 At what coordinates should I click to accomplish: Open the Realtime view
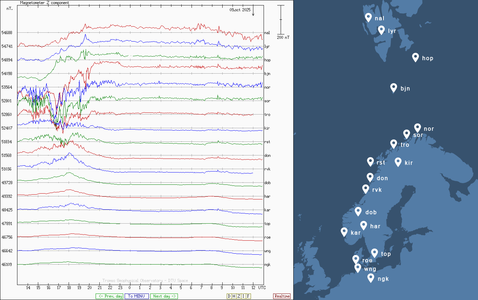(282, 296)
